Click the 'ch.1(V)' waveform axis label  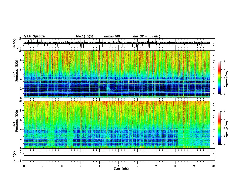(x=15, y=43)
